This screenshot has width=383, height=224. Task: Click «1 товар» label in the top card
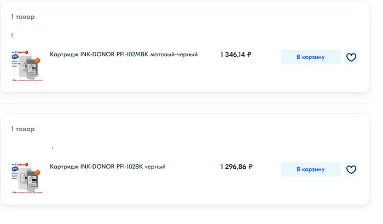(23, 17)
